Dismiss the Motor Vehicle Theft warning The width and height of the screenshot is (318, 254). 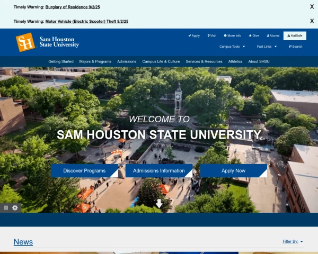[x=312, y=21]
